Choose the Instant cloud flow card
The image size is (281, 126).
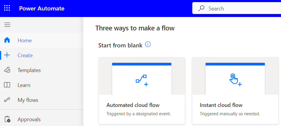tap(235, 91)
